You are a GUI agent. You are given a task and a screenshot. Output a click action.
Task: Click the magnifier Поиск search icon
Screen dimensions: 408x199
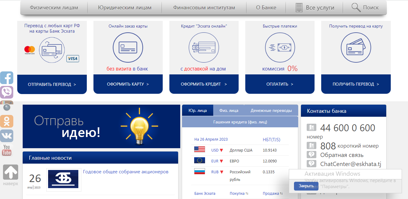[356, 8]
